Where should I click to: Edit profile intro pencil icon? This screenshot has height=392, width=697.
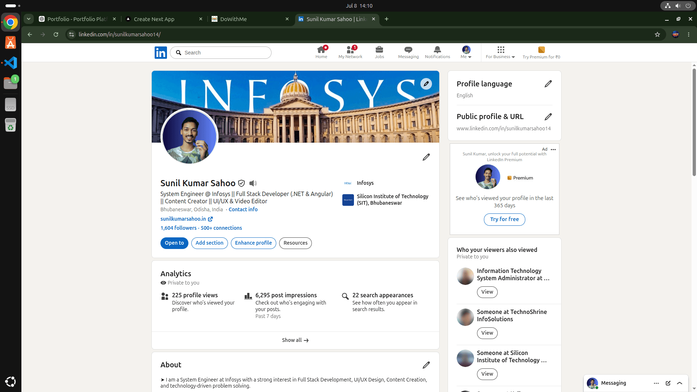pyautogui.click(x=426, y=157)
